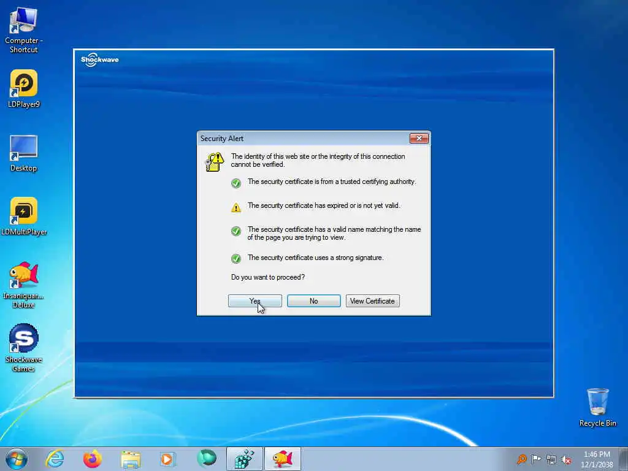Switch to the blue cubes taskbar app
The image size is (628, 471).
(244, 459)
